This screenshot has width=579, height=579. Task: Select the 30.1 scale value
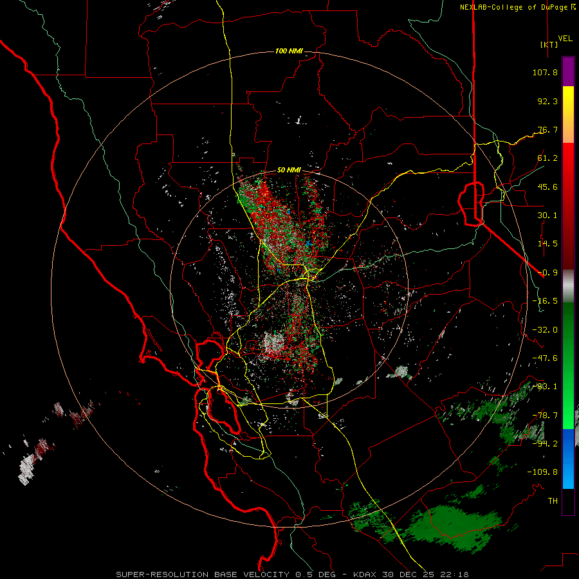(547, 216)
